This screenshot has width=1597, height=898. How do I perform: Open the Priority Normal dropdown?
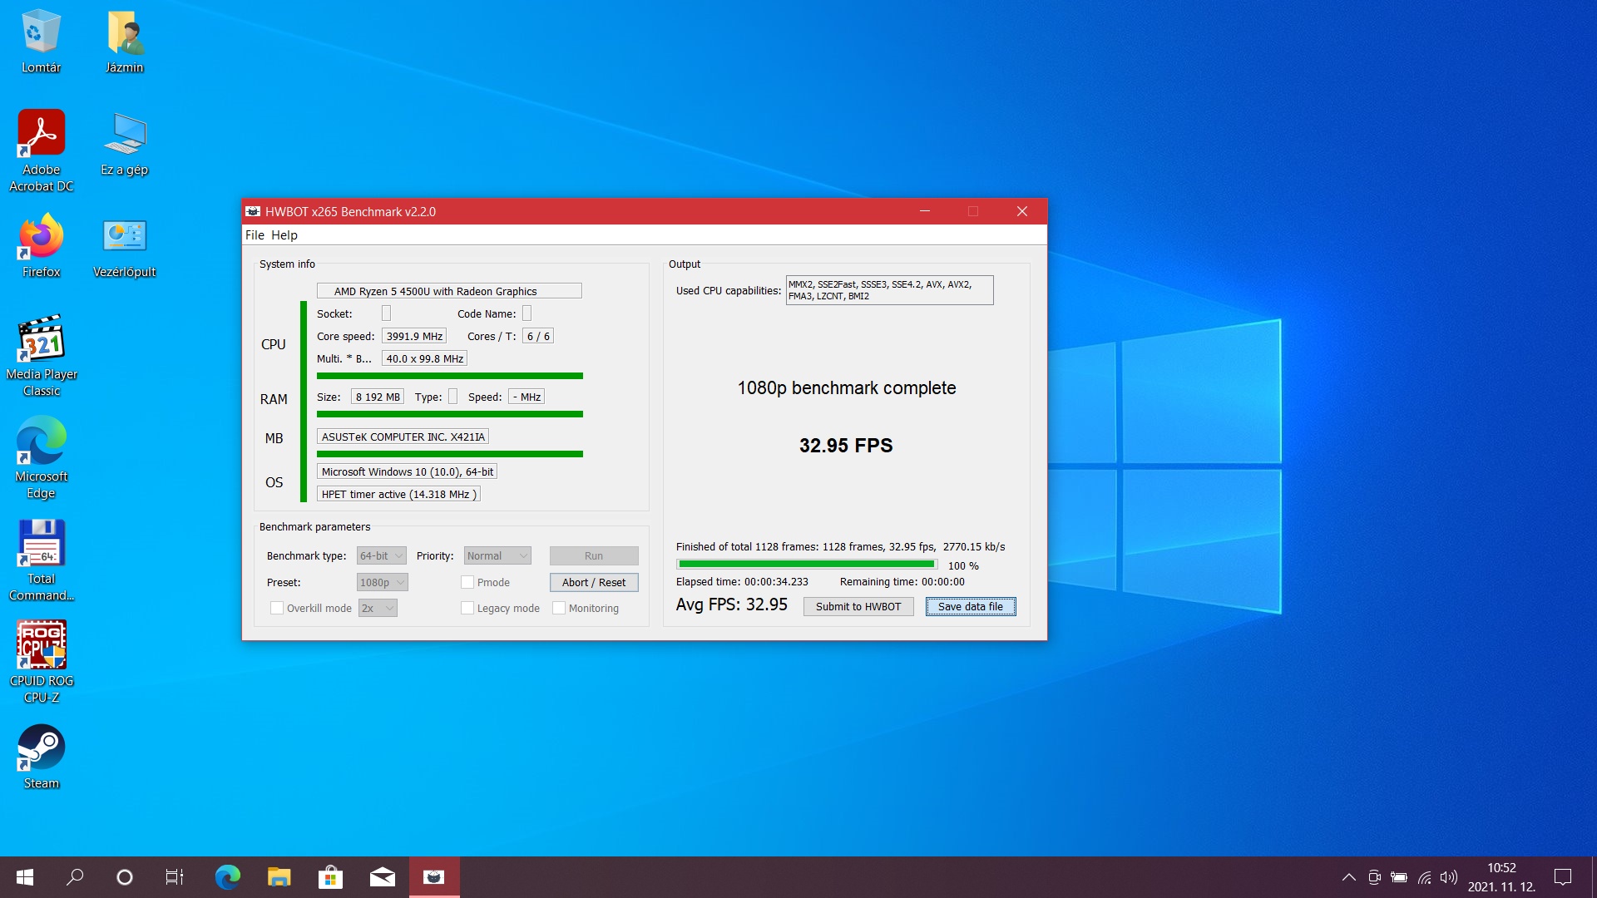[x=497, y=555]
